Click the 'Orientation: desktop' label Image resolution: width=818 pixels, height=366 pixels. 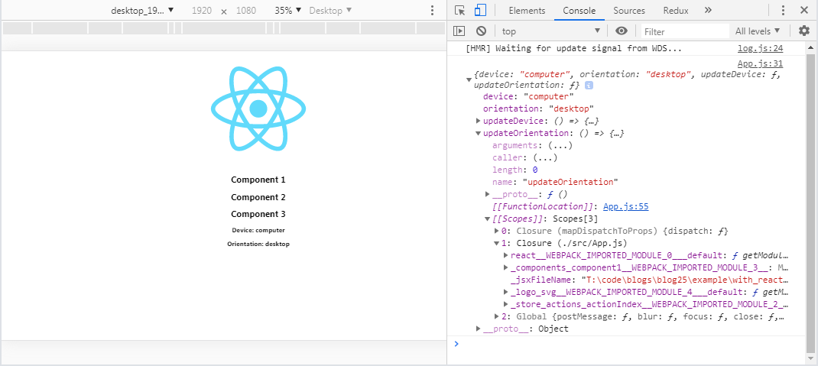click(258, 244)
